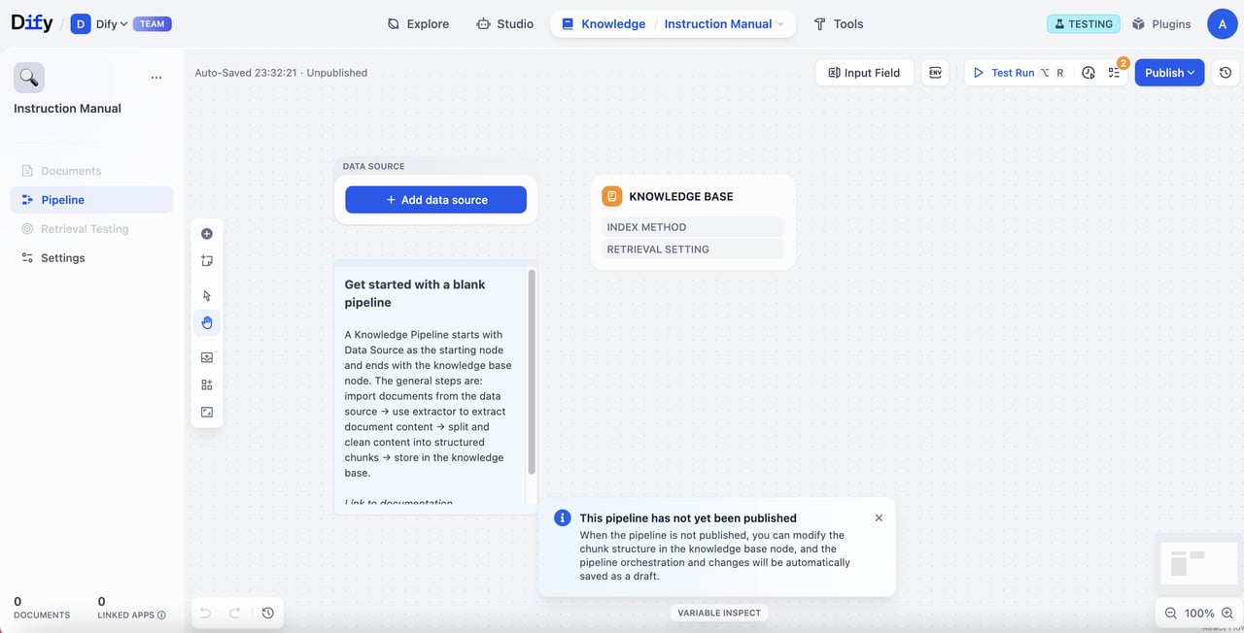The image size is (1244, 633).
Task: Open the Studio tab
Action: pos(504,24)
